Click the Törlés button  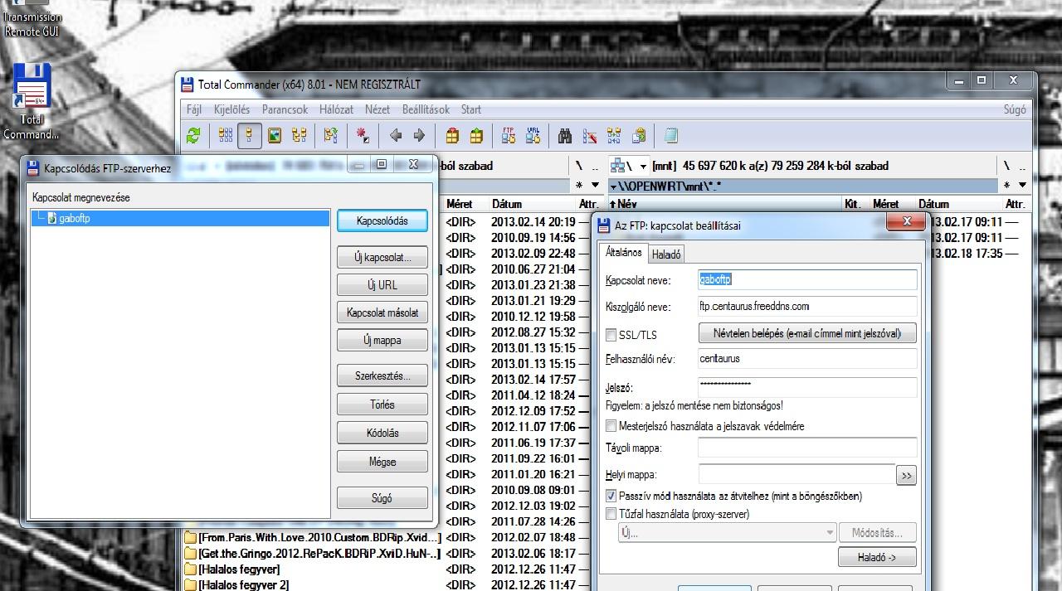coord(382,404)
